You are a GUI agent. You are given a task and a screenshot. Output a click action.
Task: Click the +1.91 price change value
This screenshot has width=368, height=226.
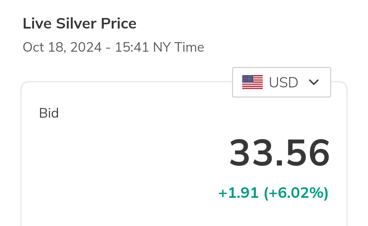(239, 193)
